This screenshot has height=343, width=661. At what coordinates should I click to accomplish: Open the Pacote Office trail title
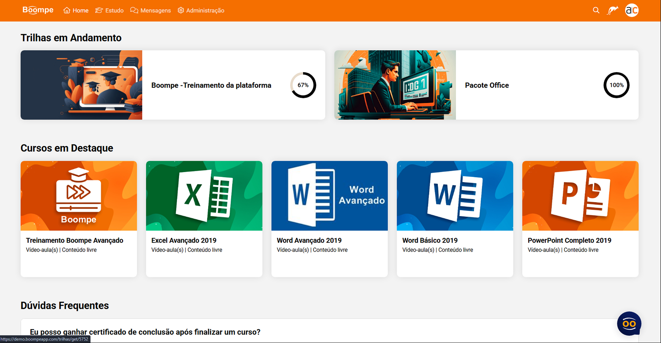(486, 85)
